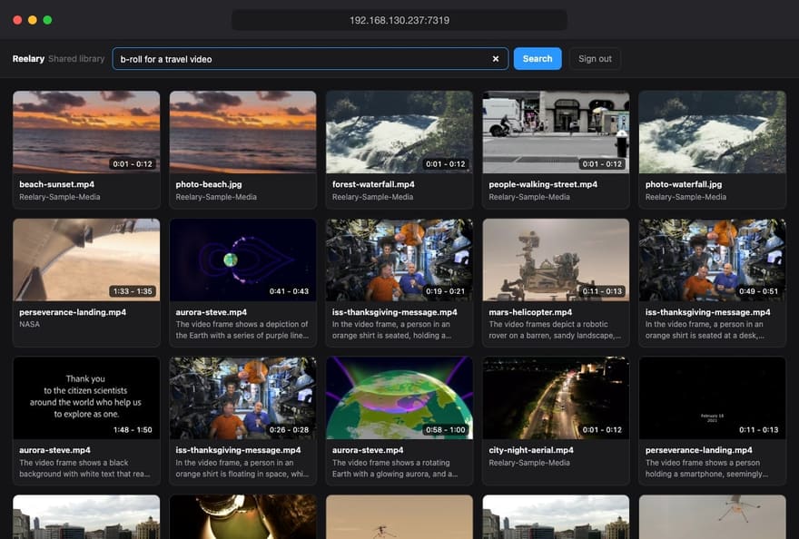
Task: Open the mars-helicopter.mp4 rover thumbnail
Action: tap(556, 260)
